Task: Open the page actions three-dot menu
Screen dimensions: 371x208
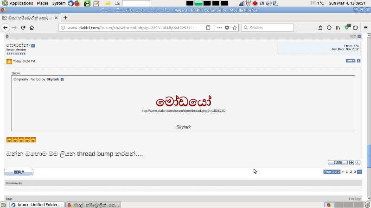Action: 219,28
